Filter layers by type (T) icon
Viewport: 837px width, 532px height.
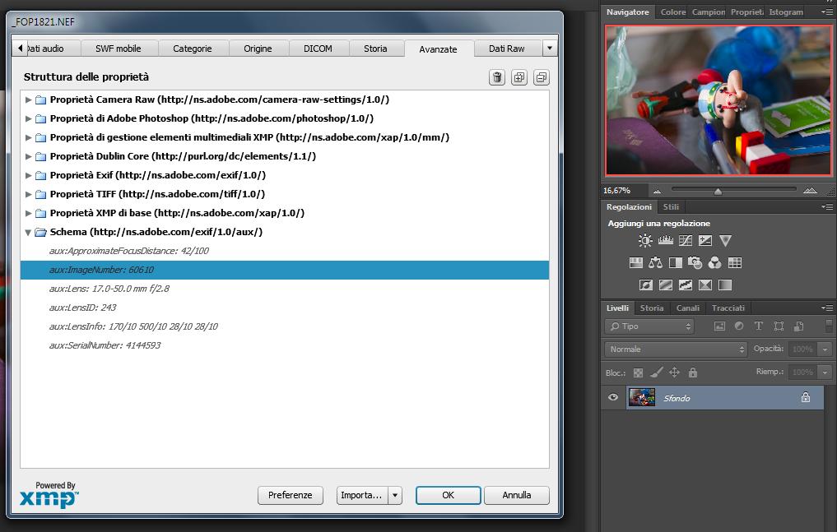pos(759,326)
